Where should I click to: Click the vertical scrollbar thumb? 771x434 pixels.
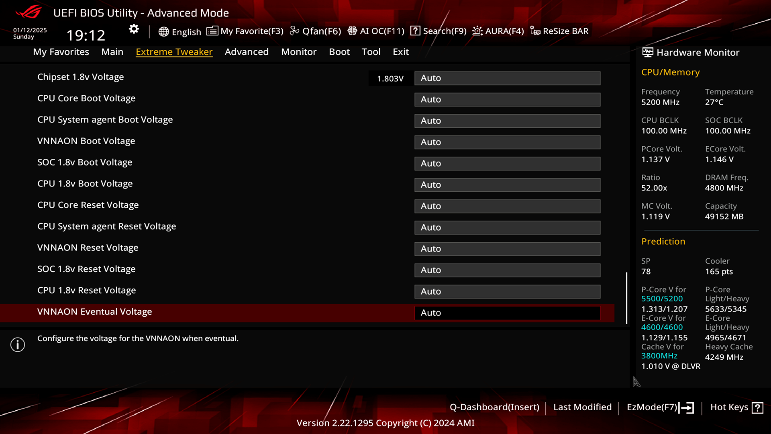tap(626, 298)
